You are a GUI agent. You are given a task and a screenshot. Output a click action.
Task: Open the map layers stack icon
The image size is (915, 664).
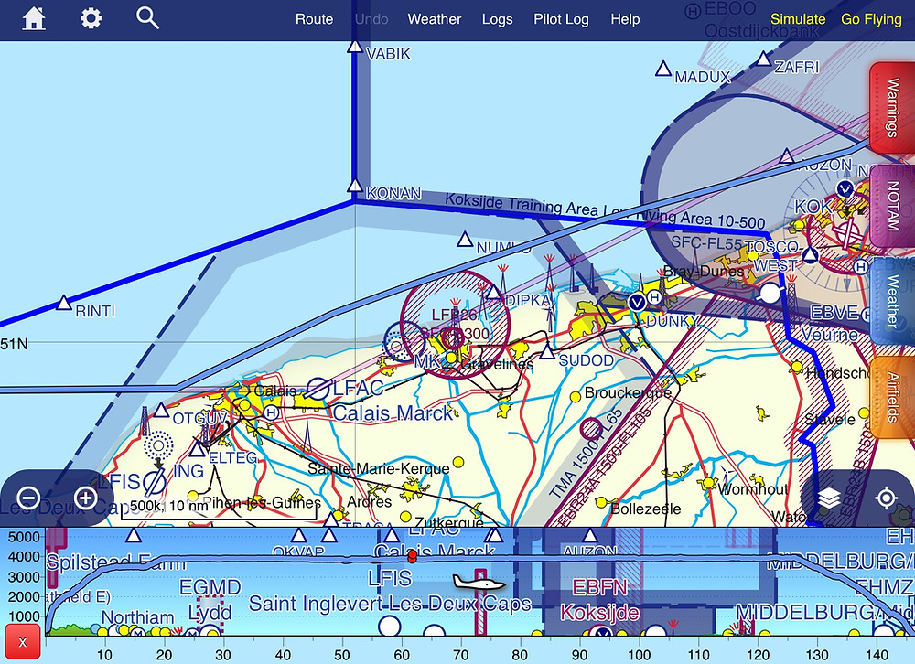(829, 498)
